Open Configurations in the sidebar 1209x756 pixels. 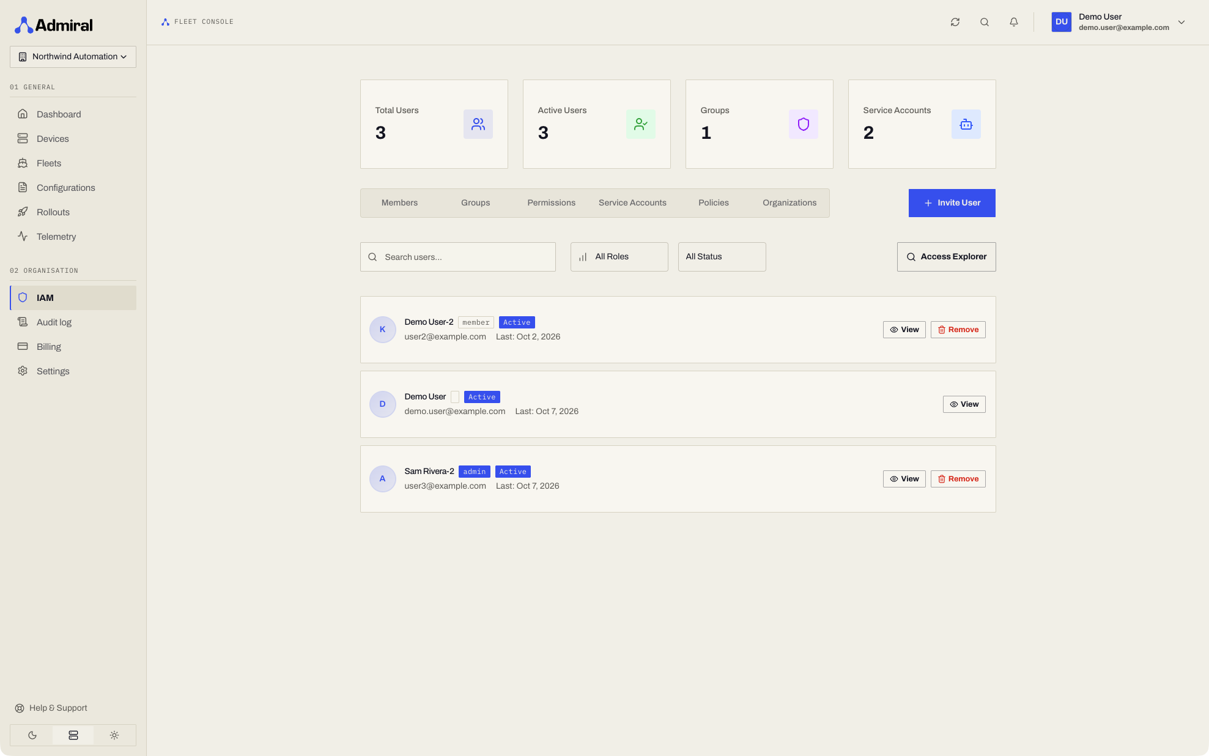[73, 188]
